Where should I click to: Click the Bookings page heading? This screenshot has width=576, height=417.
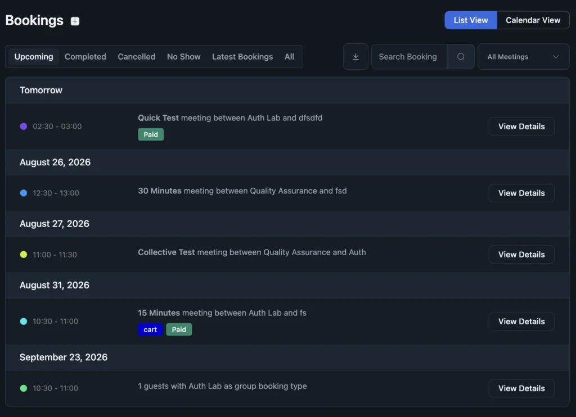(34, 20)
